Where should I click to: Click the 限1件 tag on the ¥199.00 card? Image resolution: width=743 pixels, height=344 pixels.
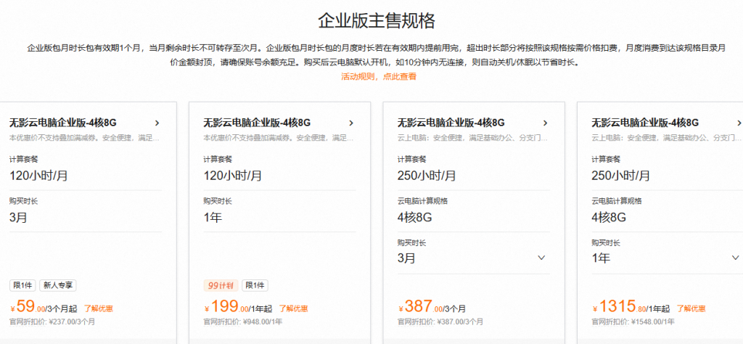point(255,285)
